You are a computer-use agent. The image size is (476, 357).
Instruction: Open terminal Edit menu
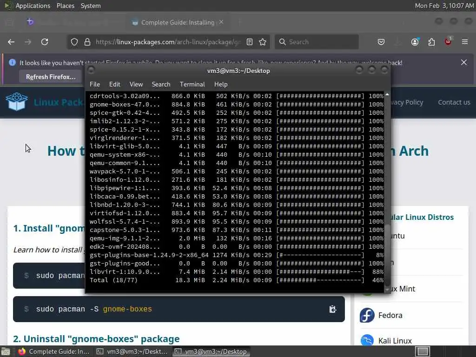[x=114, y=85]
